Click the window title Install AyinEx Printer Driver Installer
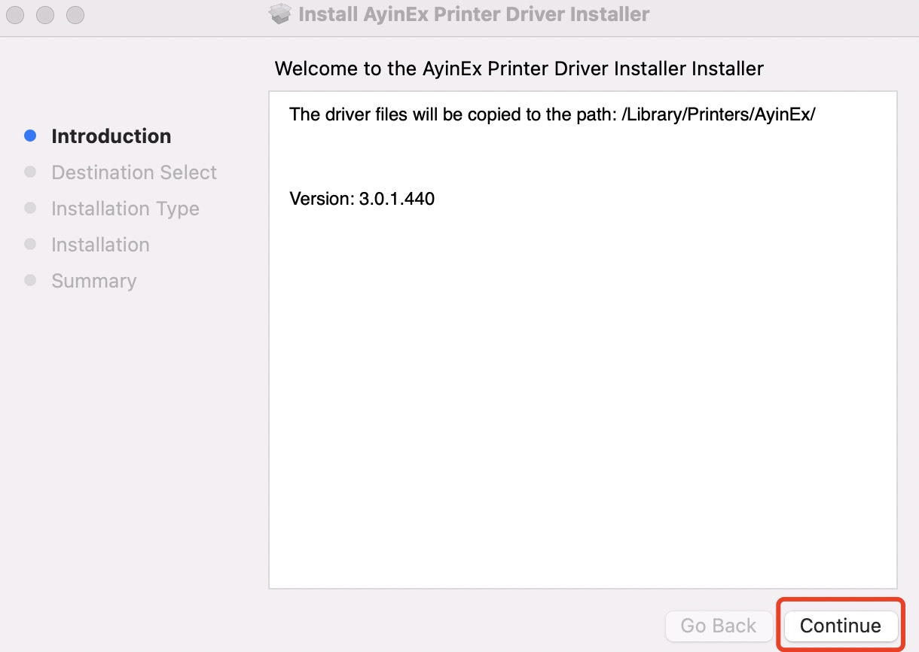This screenshot has width=919, height=652. pyautogui.click(x=474, y=14)
